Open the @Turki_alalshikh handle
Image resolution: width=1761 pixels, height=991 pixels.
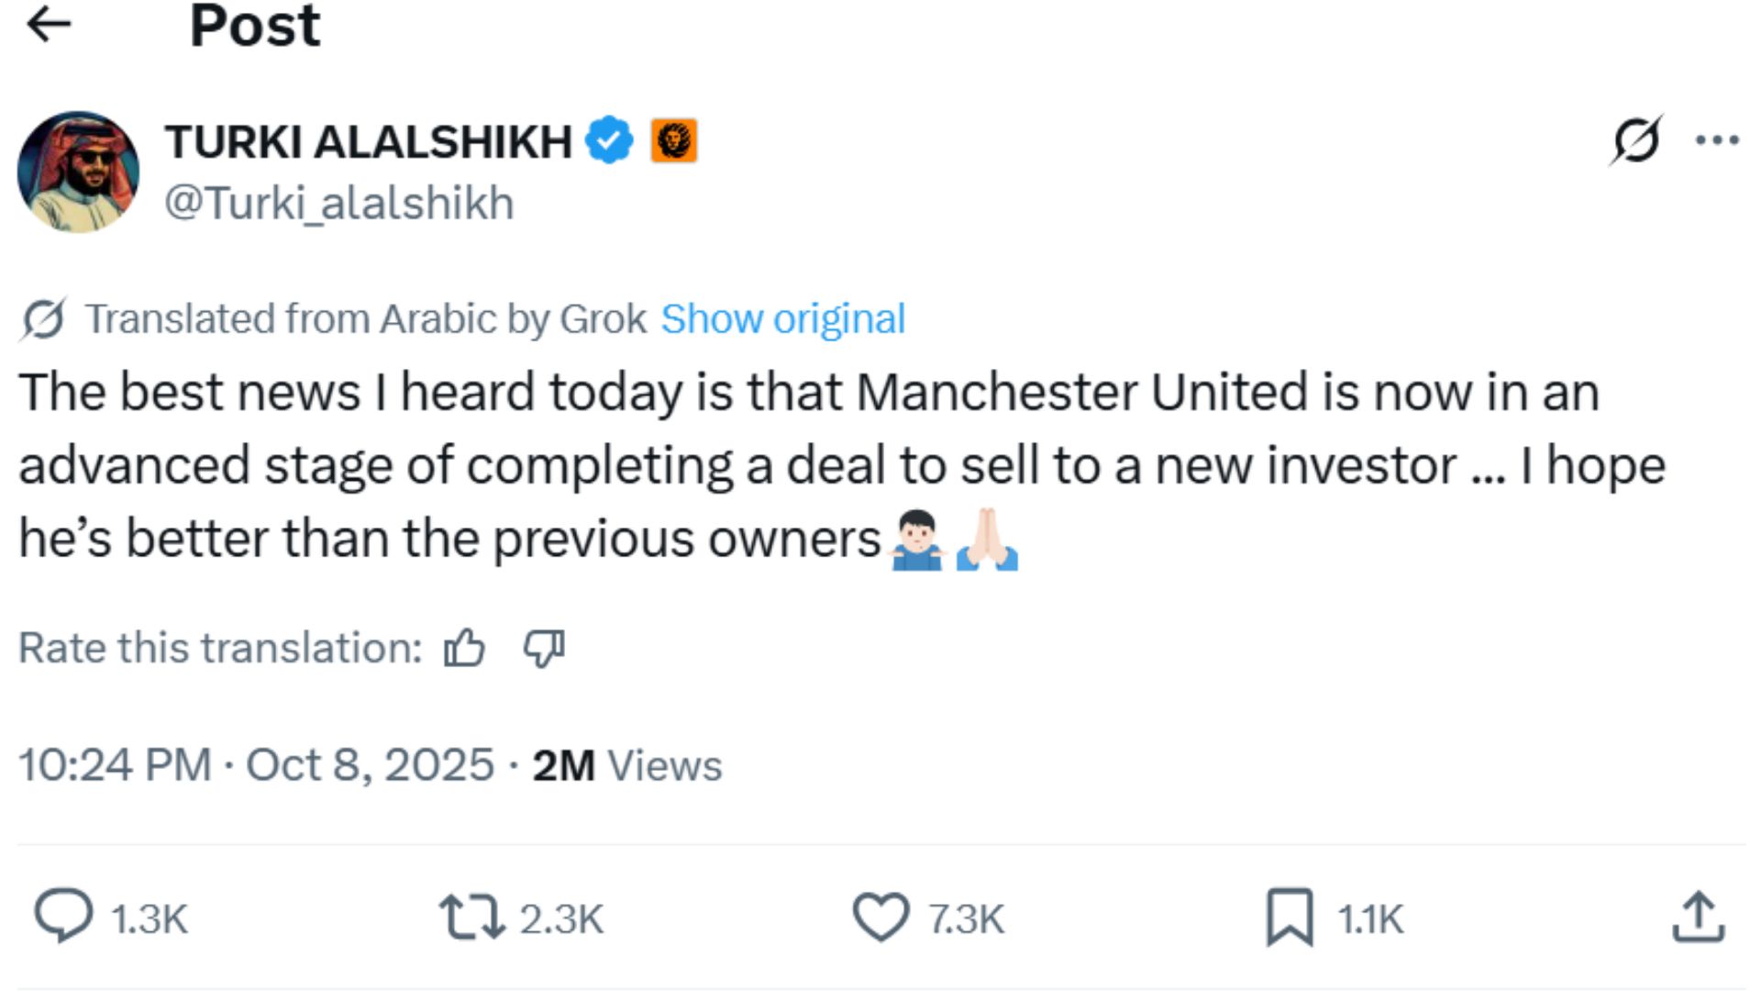click(x=340, y=204)
